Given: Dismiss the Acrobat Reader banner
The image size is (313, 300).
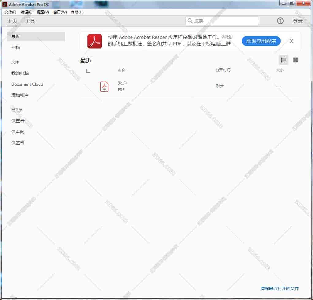Looking at the screenshot, I should 291,41.
